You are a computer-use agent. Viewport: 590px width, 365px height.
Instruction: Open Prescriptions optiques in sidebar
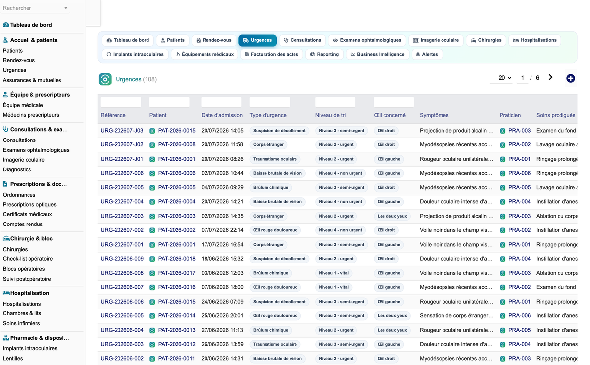pyautogui.click(x=29, y=204)
